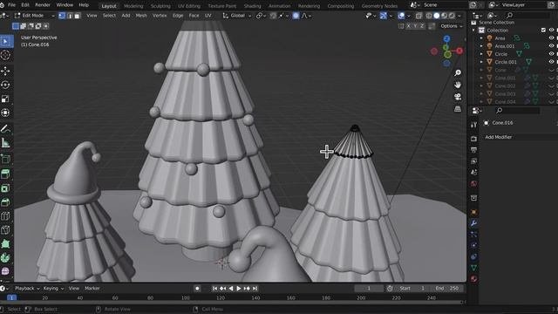Select the Transform tool
558x314 pixels.
point(5,113)
